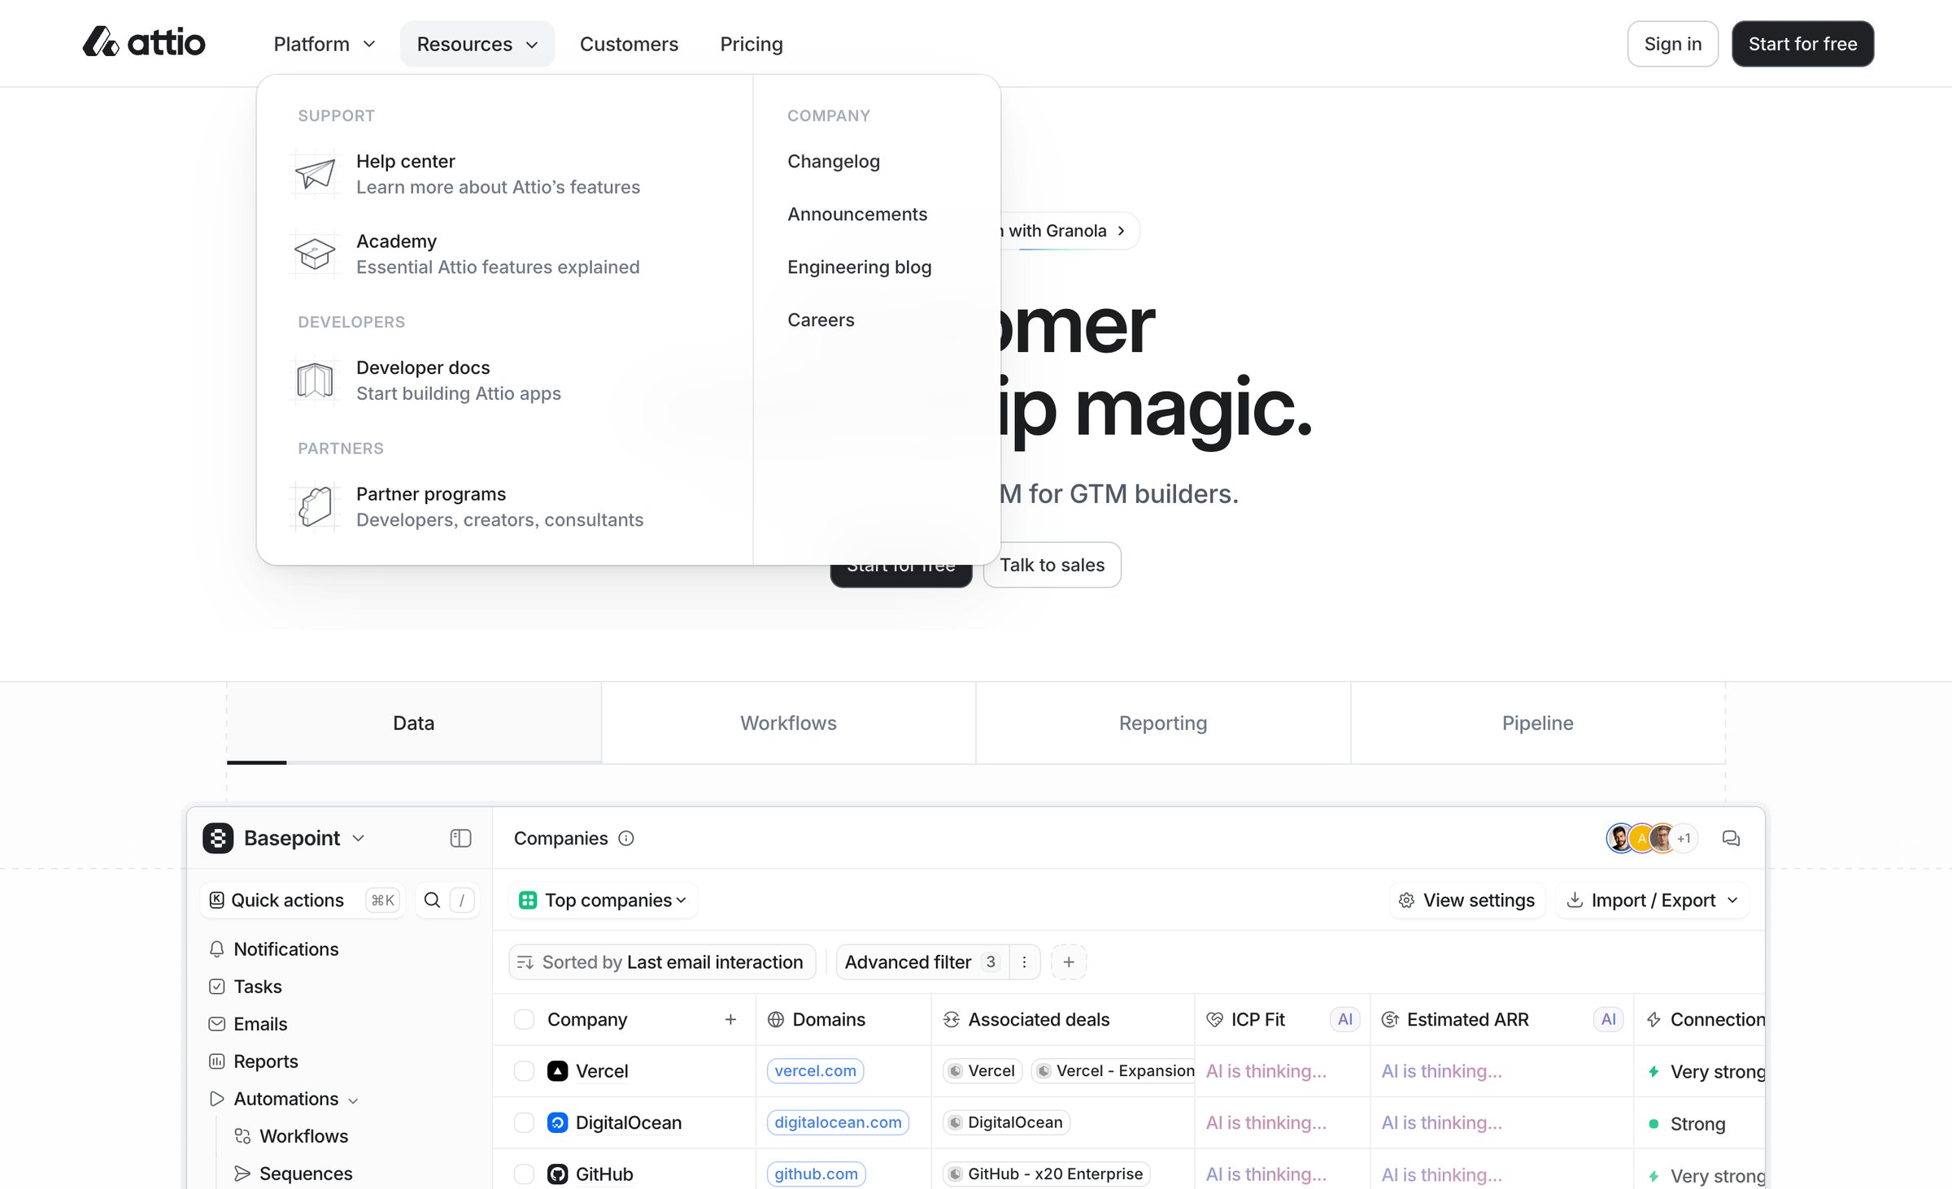This screenshot has height=1189, width=1952.
Task: Open the Basepoint workspace dropdown
Action: 284,838
